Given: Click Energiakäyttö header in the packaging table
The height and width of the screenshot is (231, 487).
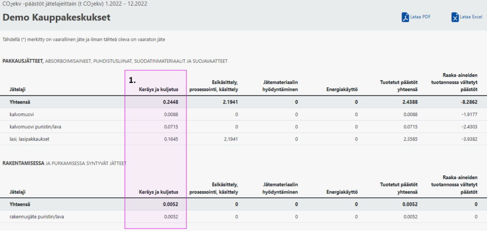Looking at the screenshot, I should 342,89.
